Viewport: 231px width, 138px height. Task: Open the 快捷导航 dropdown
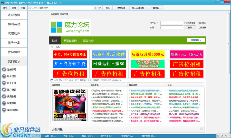point(196,40)
